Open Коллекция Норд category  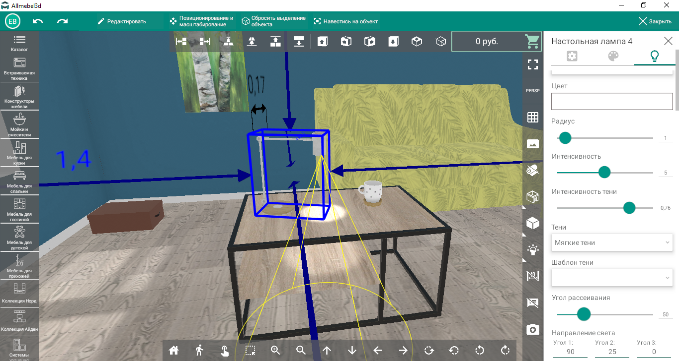[19, 294]
